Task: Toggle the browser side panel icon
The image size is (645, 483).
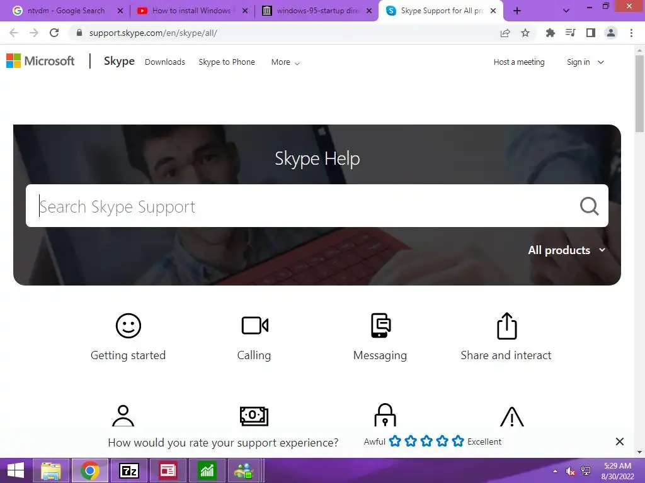Action: coord(591,33)
